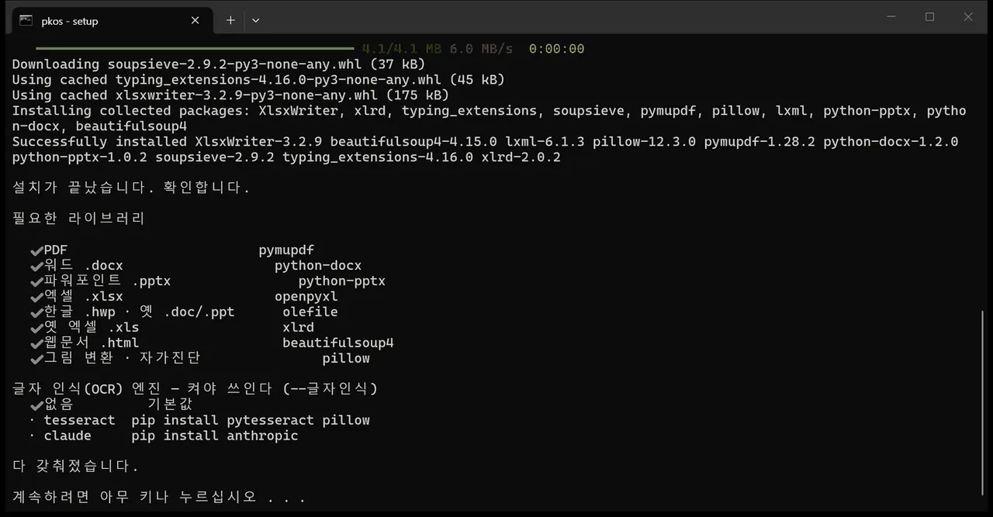
Task: Click "python-docx" in the 워드 row
Action: 318,266
